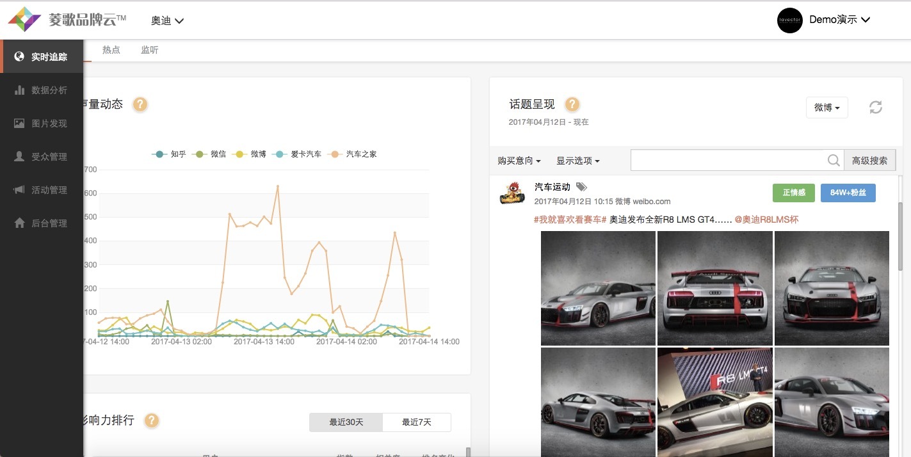The image size is (911, 457).
Task: Click the person icon beside 受众管理
Action: click(19, 157)
